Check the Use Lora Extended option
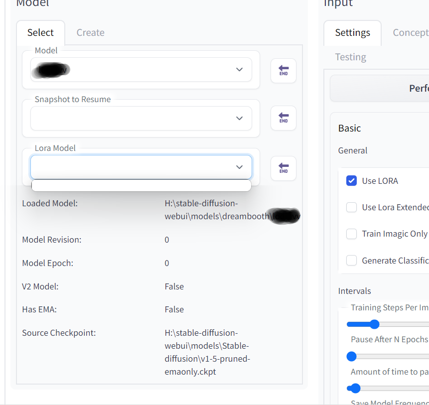Viewport: 429px width, 405px height. (352, 207)
